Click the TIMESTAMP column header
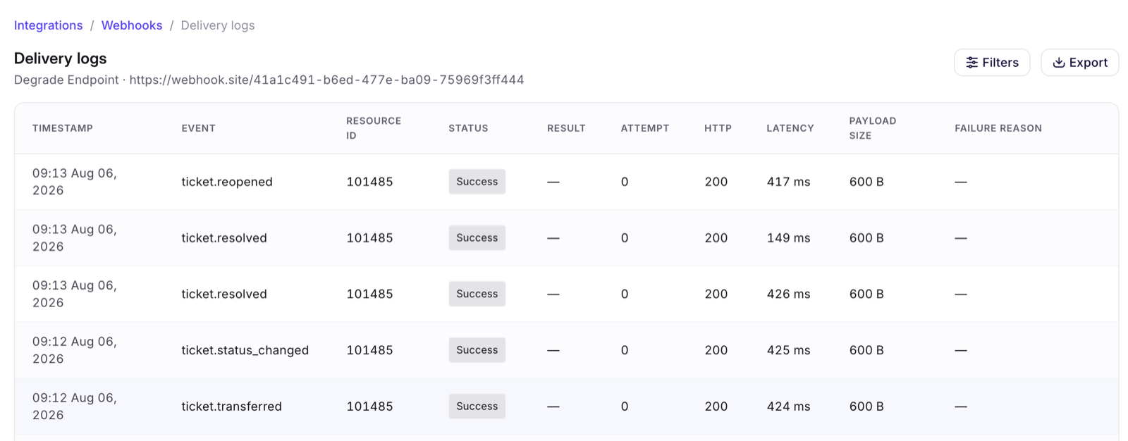Screen dimensions: 1128x441 (63, 128)
